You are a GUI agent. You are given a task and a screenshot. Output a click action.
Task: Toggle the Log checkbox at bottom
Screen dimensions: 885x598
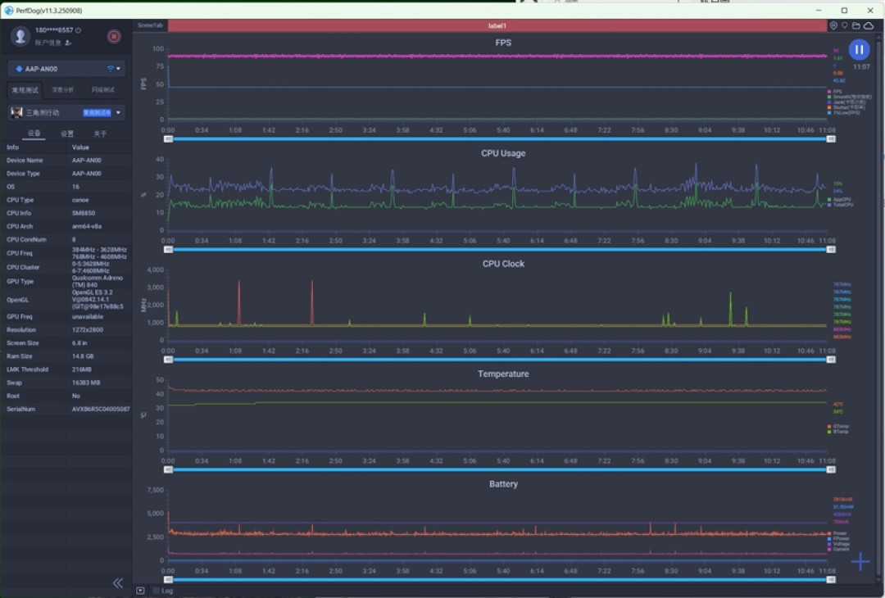click(x=156, y=591)
